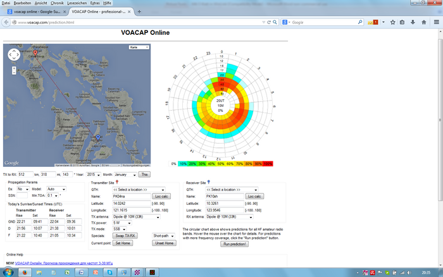Zoom out the map with the minus button

point(14,73)
